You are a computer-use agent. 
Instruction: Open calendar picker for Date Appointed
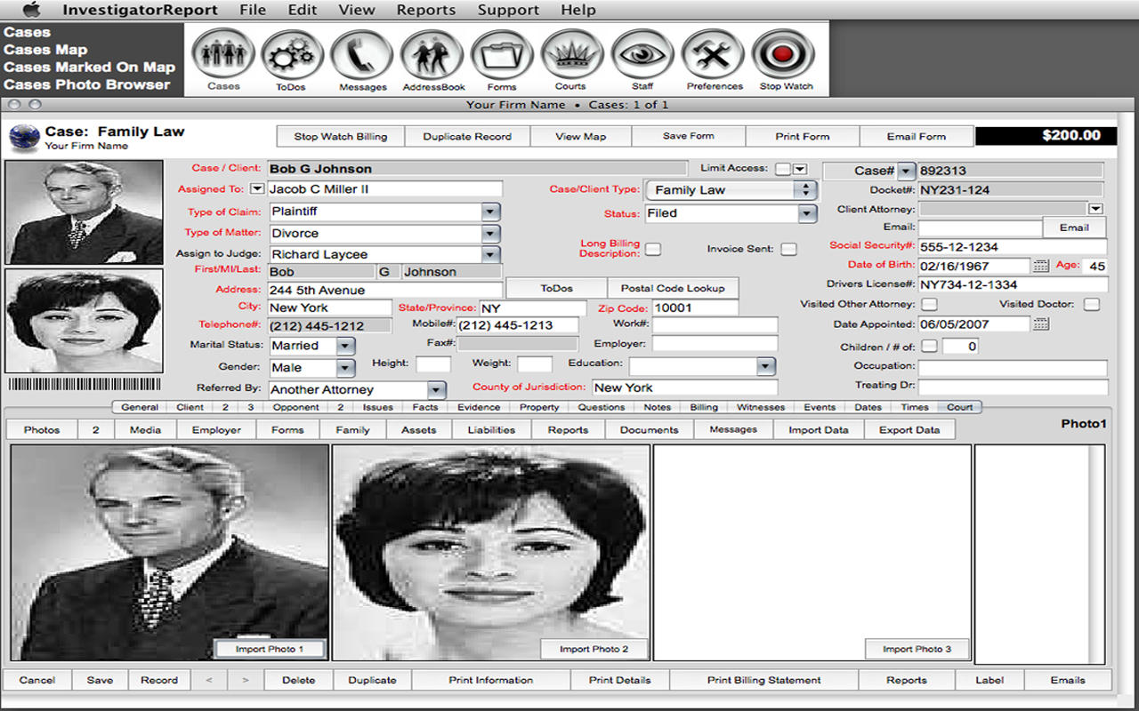tap(1041, 324)
